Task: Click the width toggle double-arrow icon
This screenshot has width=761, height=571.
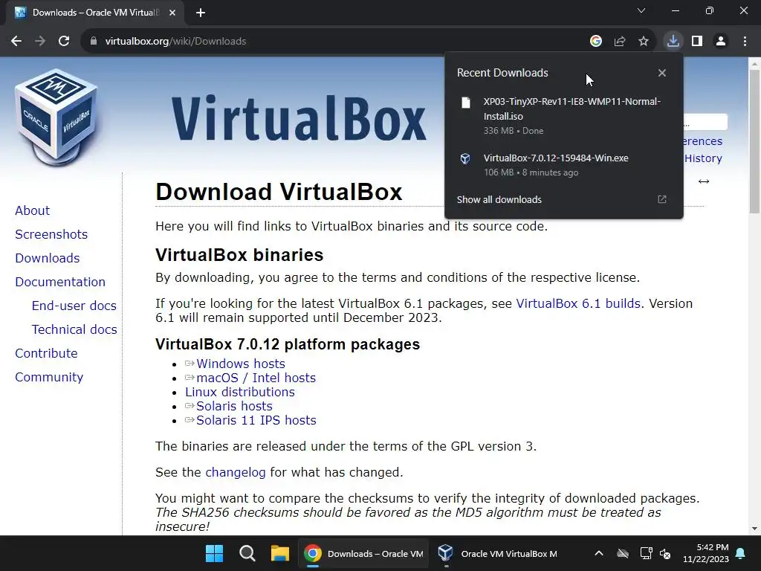Action: coord(704,181)
